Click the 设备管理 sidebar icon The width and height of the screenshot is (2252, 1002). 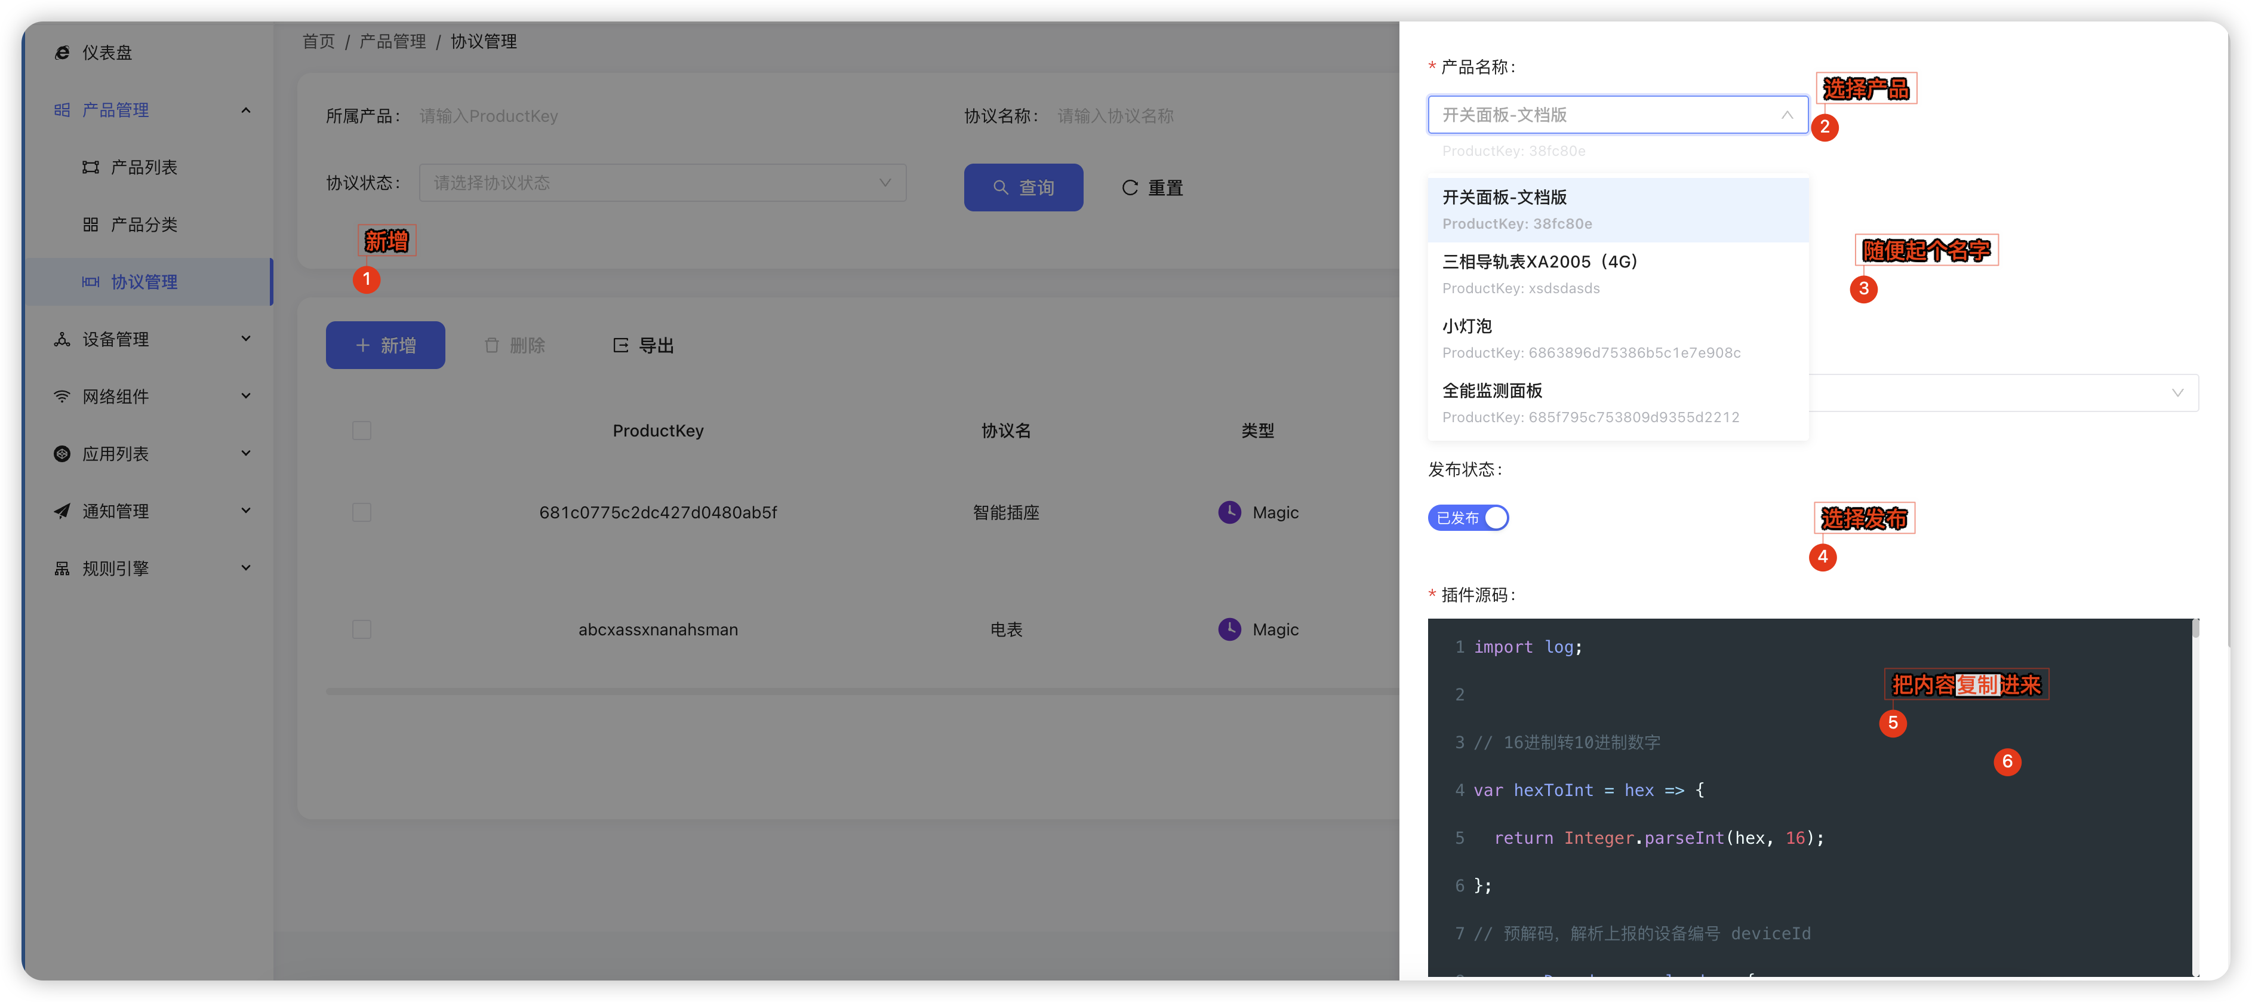click(x=62, y=339)
